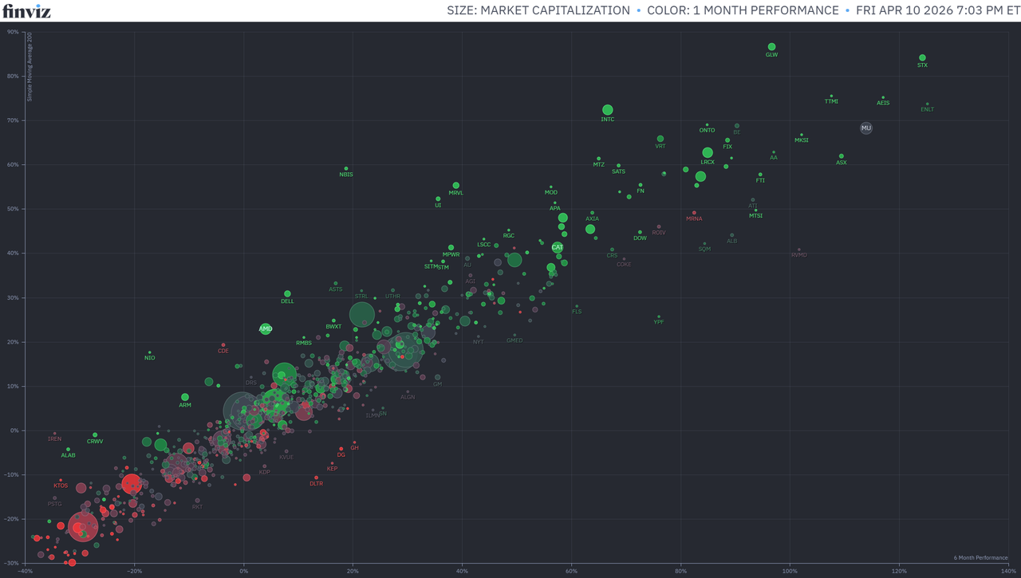Click the FN ticker label
Screen dimensions: 1021x578
click(x=641, y=191)
